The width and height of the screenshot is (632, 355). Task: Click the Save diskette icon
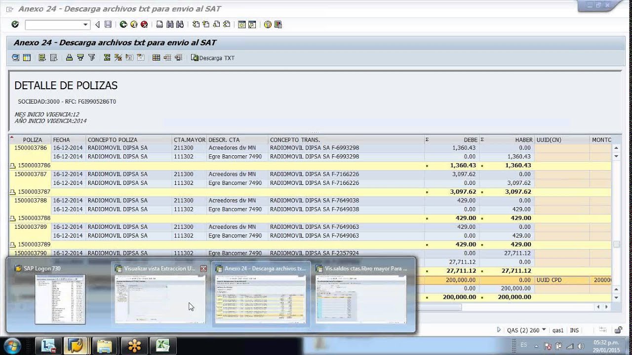[108, 25]
